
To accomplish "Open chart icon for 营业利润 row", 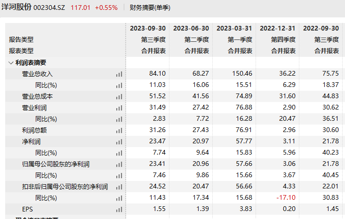I will click(x=119, y=108).
